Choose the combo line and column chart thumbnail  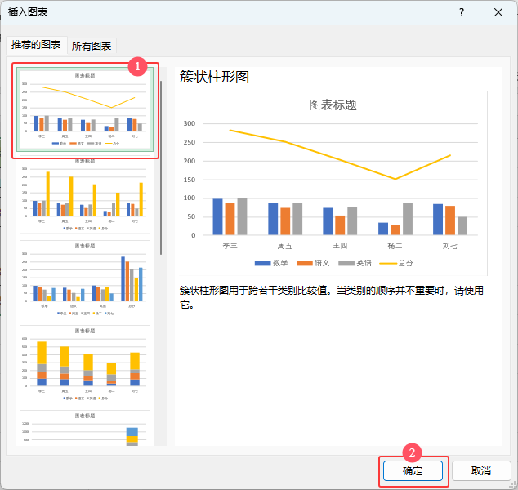click(x=85, y=109)
